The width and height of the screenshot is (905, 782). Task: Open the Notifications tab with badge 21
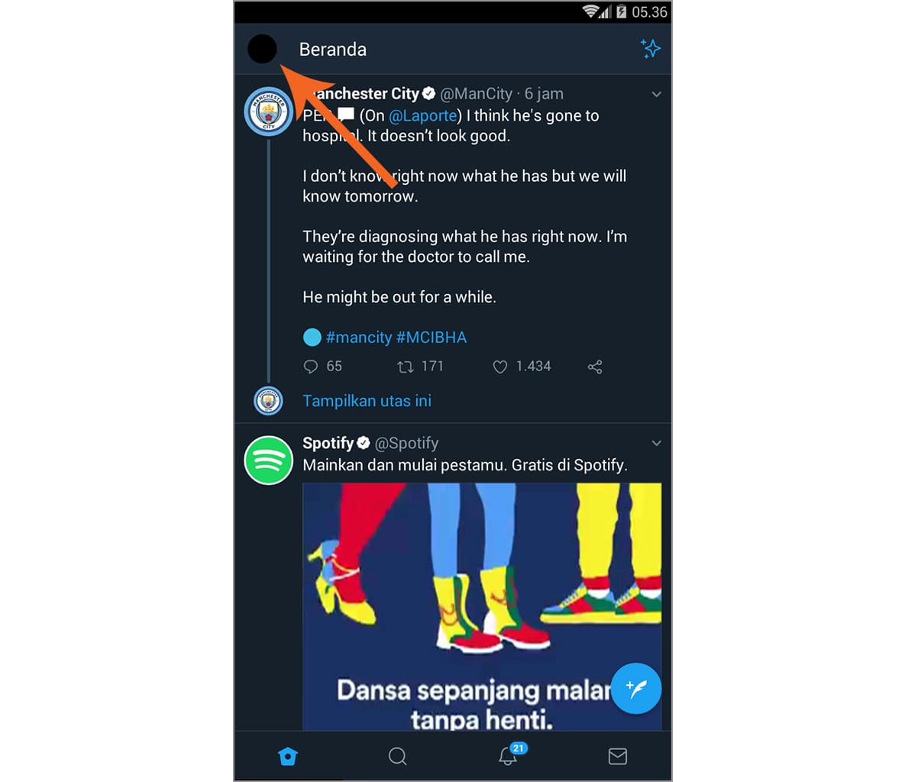(x=508, y=756)
